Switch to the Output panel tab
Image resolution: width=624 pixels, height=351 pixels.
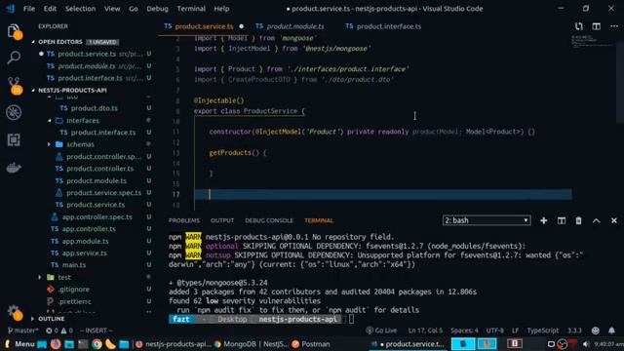pos(222,220)
